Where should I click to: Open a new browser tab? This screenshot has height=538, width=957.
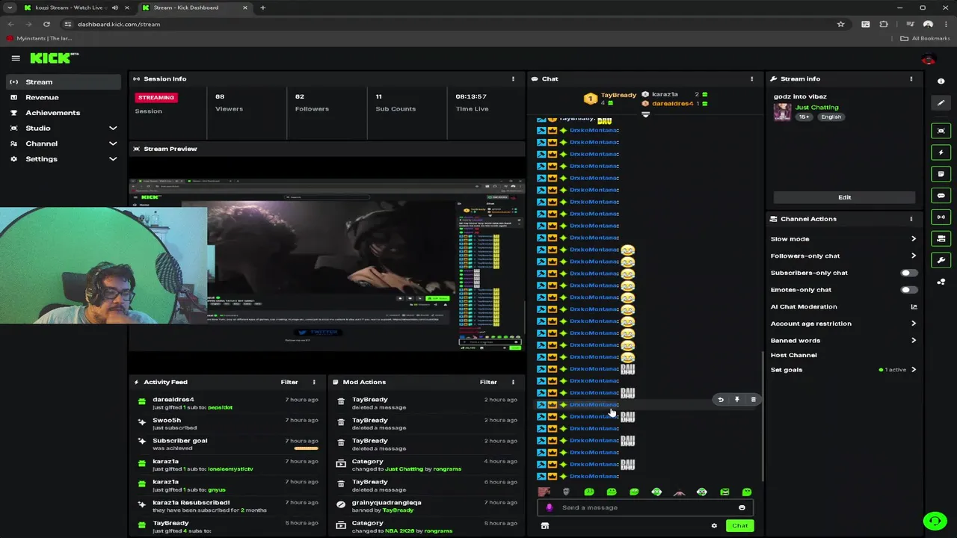coord(262,7)
